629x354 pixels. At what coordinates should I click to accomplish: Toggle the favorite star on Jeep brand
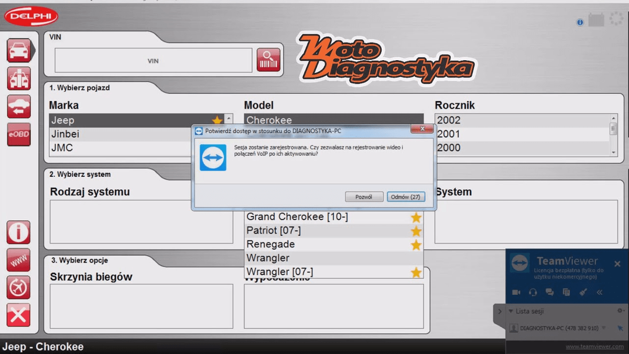click(217, 121)
